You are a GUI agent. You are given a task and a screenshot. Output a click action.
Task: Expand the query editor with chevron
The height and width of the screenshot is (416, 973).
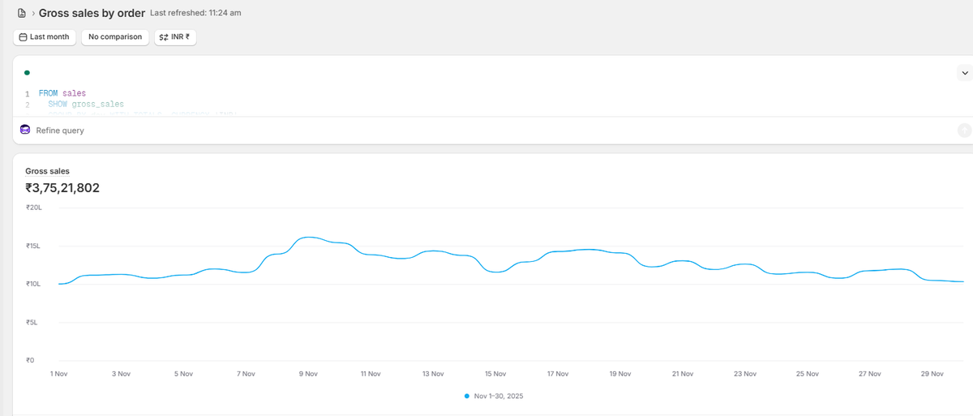click(x=964, y=73)
